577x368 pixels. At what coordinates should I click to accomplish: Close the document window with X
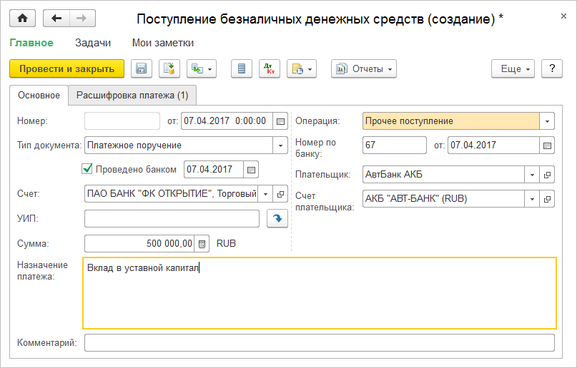click(563, 16)
